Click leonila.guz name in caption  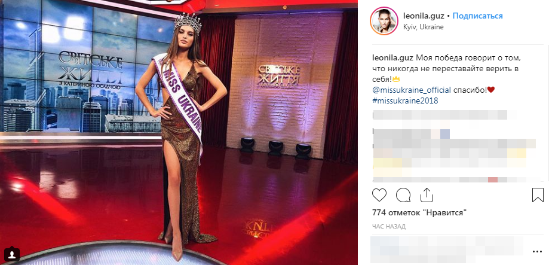393,58
